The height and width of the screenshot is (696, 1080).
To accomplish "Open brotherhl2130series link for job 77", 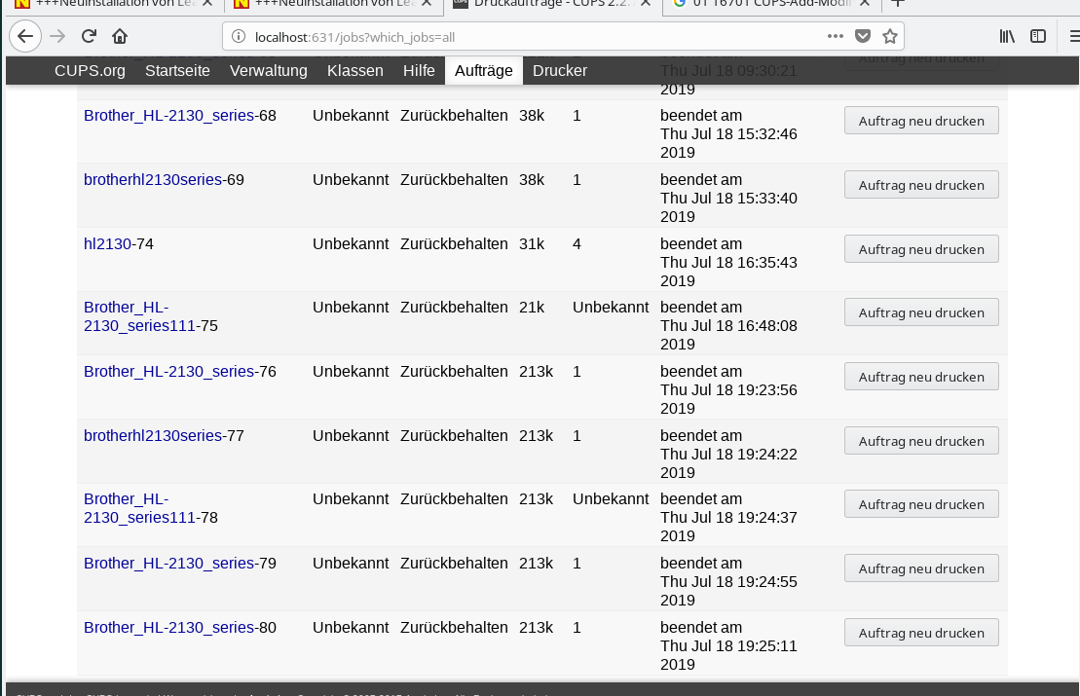I will point(153,436).
